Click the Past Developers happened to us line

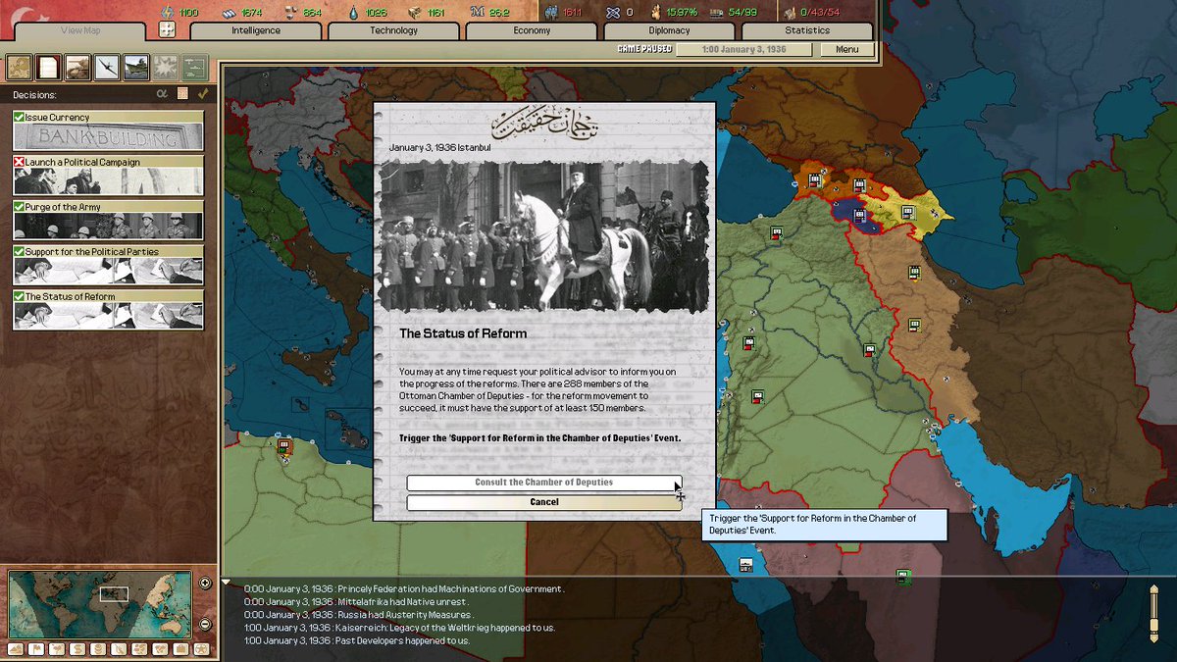pos(357,640)
